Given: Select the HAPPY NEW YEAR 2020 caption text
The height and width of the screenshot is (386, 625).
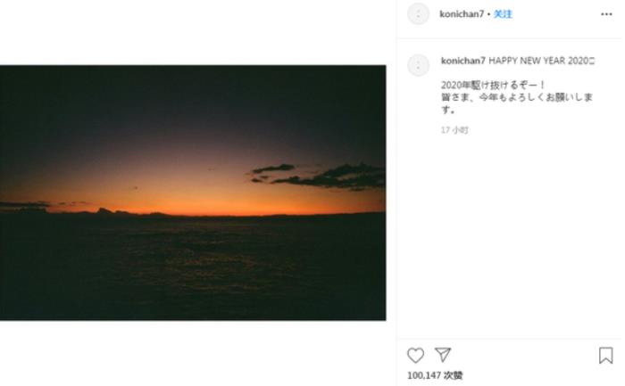Looking at the screenshot, I should (542, 61).
